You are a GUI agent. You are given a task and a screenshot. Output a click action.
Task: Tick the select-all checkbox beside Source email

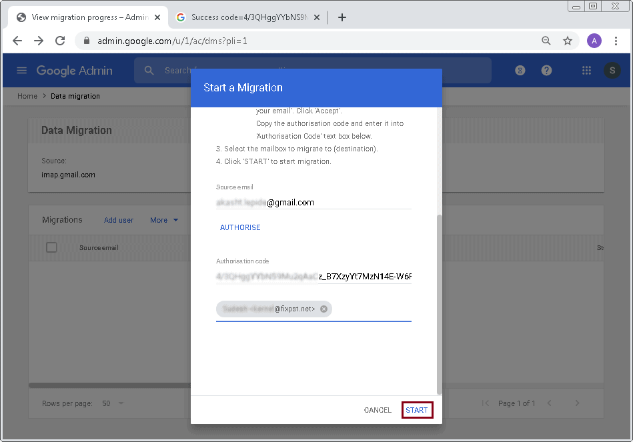pos(51,247)
